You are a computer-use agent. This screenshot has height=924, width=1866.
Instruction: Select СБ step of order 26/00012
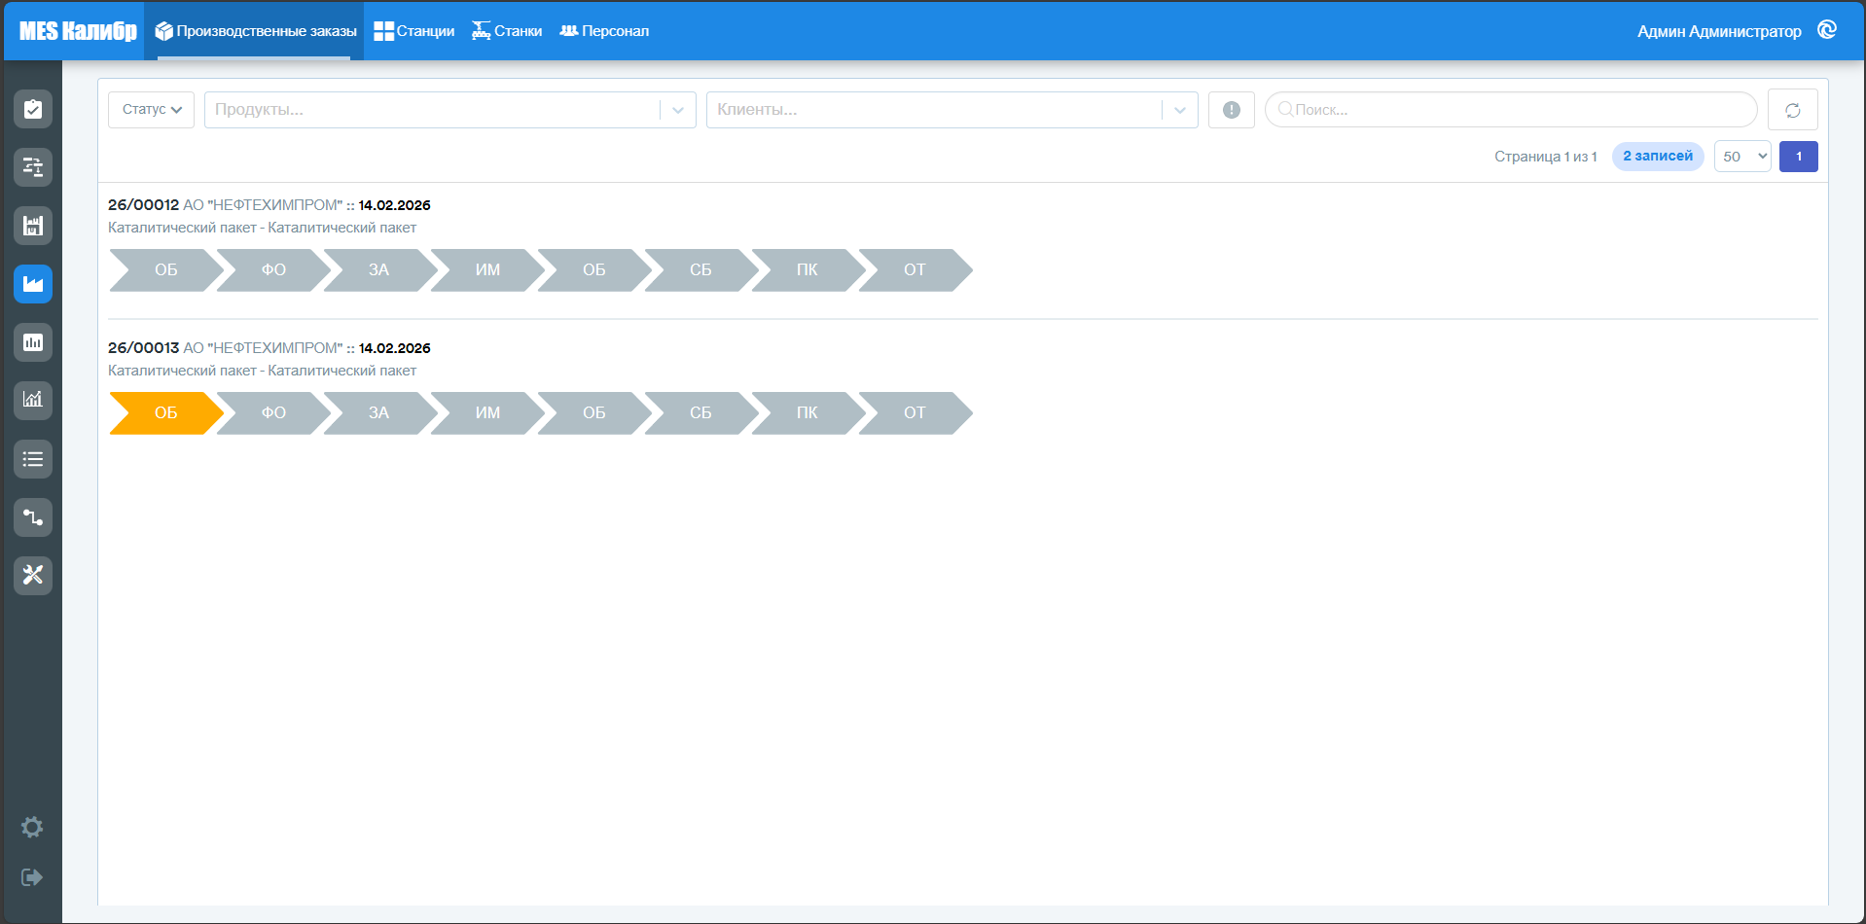(700, 270)
